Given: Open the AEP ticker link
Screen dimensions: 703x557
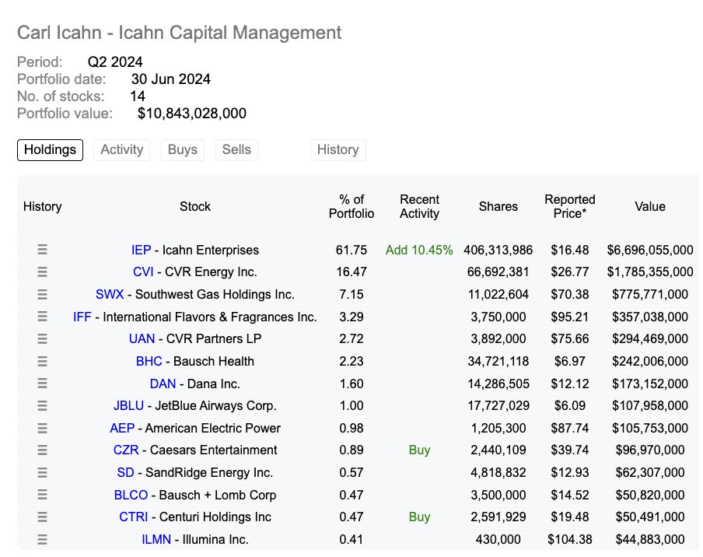Looking at the screenshot, I should pyautogui.click(x=122, y=428).
